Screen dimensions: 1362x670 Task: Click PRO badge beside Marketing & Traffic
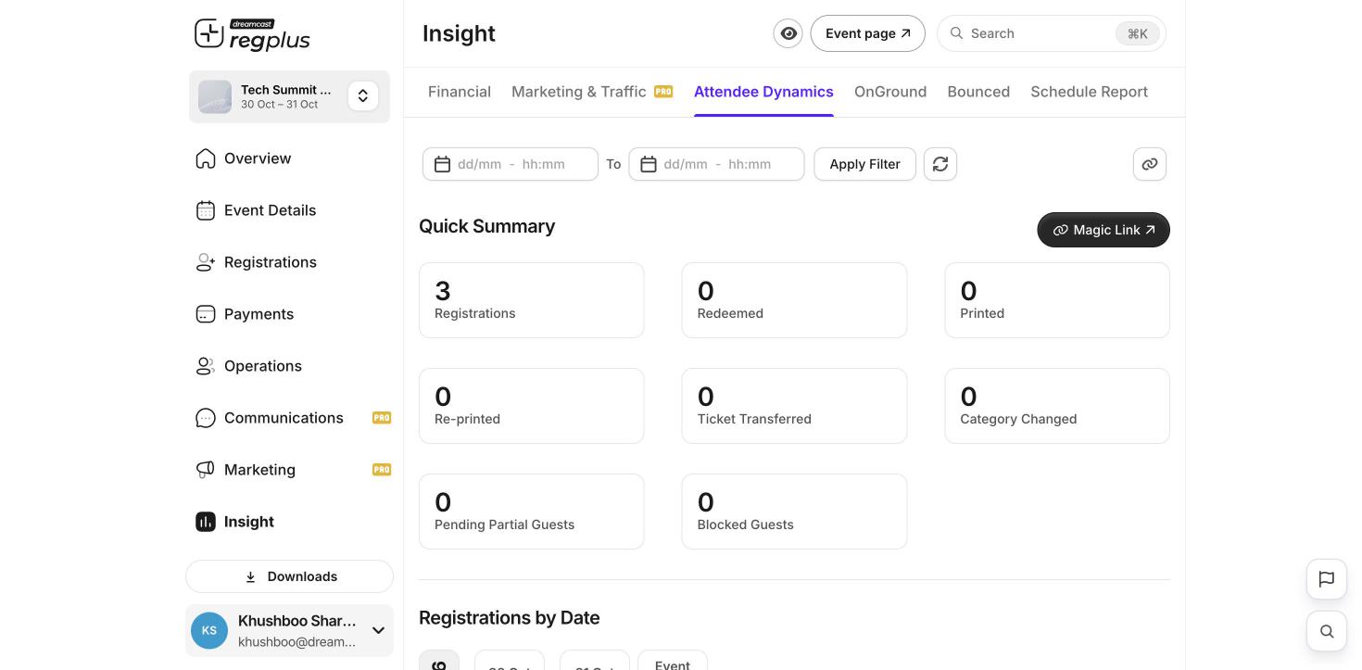click(663, 92)
